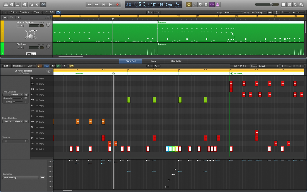Open Piano Roll Edit menu
The height and width of the screenshot is (192, 307).
point(7,66)
